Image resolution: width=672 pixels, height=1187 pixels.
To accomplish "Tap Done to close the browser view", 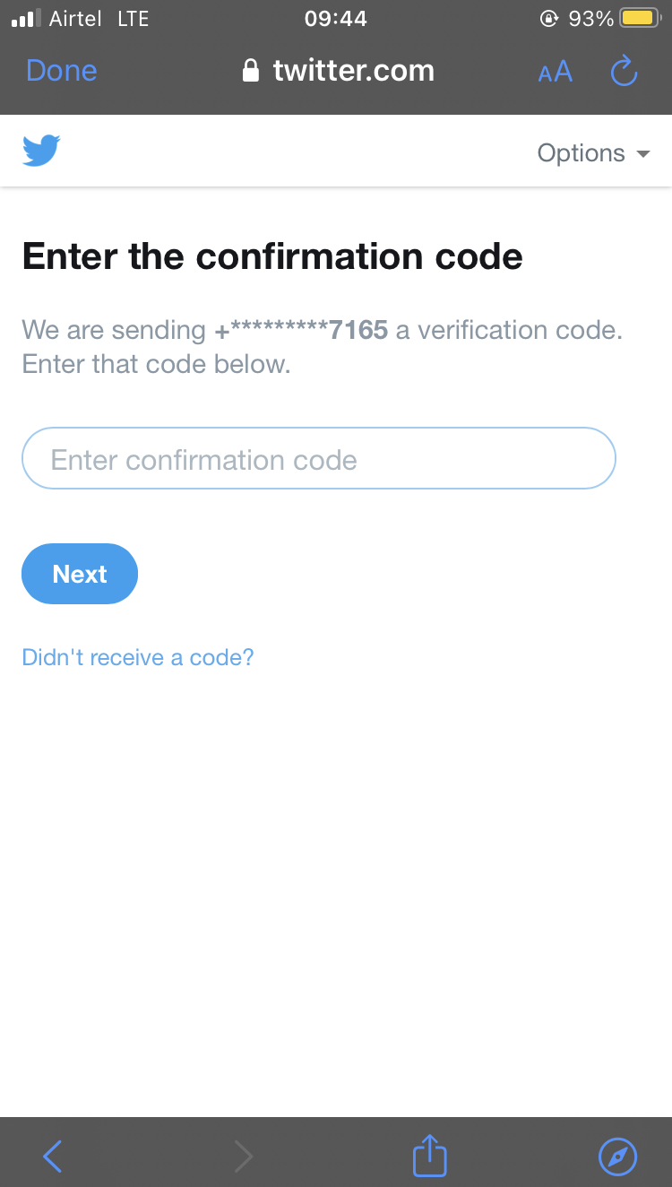I will [62, 71].
